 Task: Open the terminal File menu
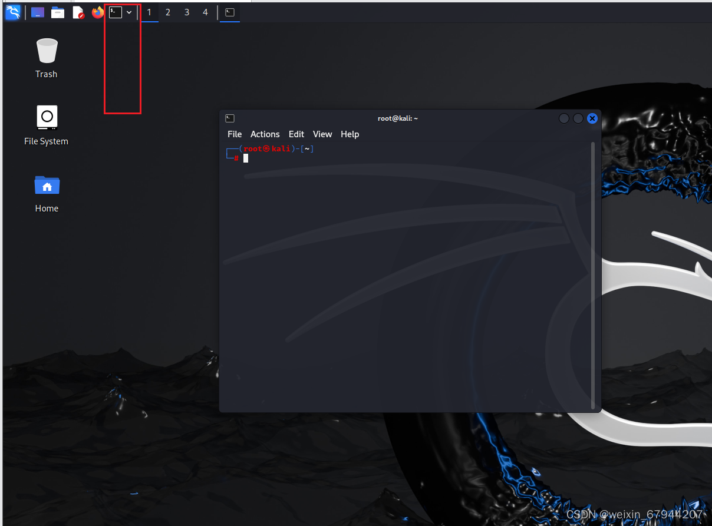[x=235, y=134]
